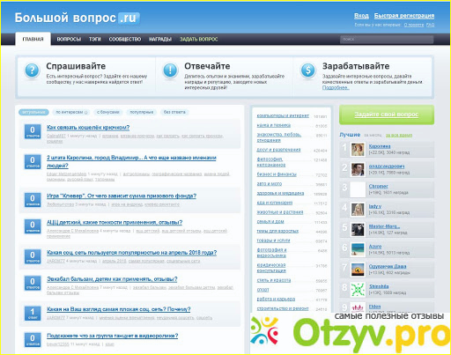Show best users за все время
The width and height of the screenshot is (451, 355).
click(399, 135)
